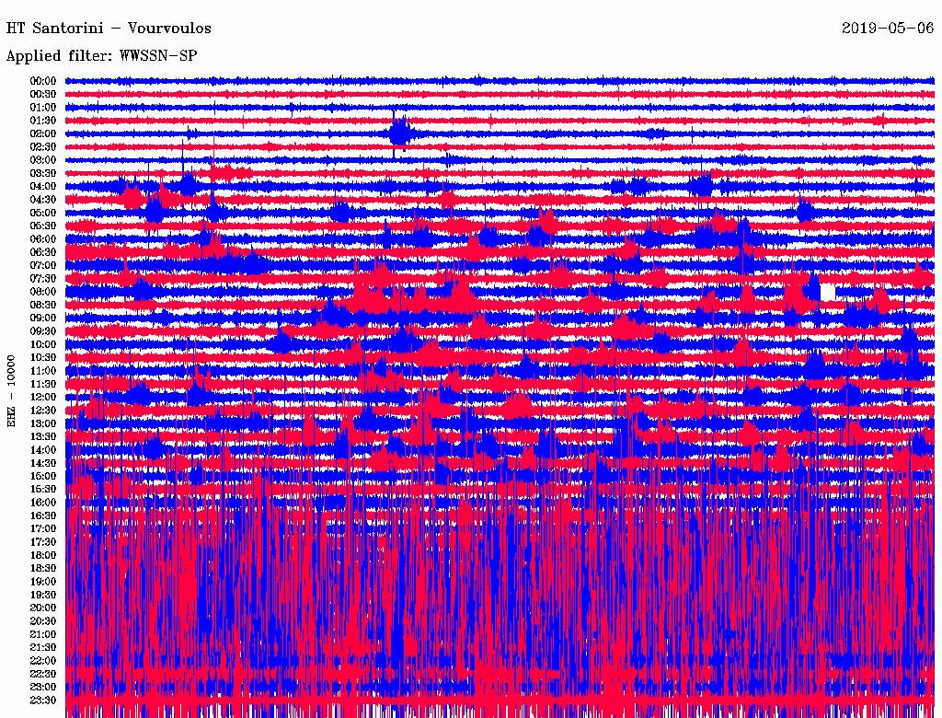Select the 10:30 time row label
This screenshot has height=718, width=942.
click(43, 357)
